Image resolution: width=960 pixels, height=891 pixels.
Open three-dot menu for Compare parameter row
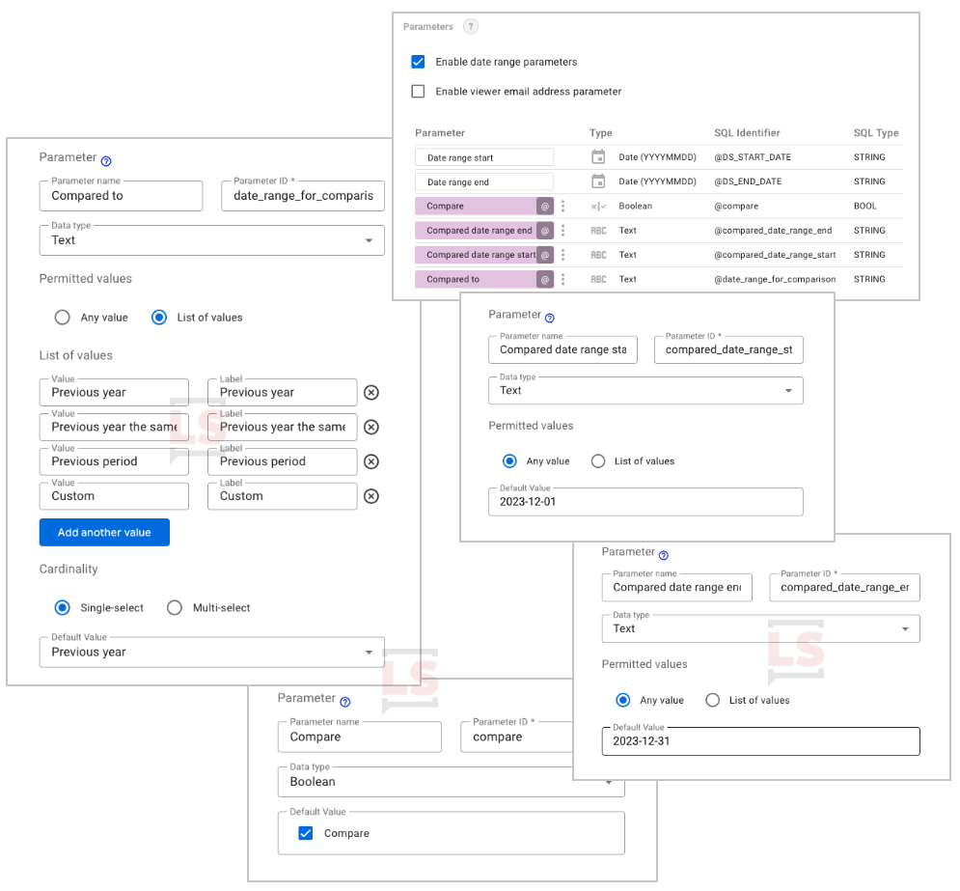562,207
